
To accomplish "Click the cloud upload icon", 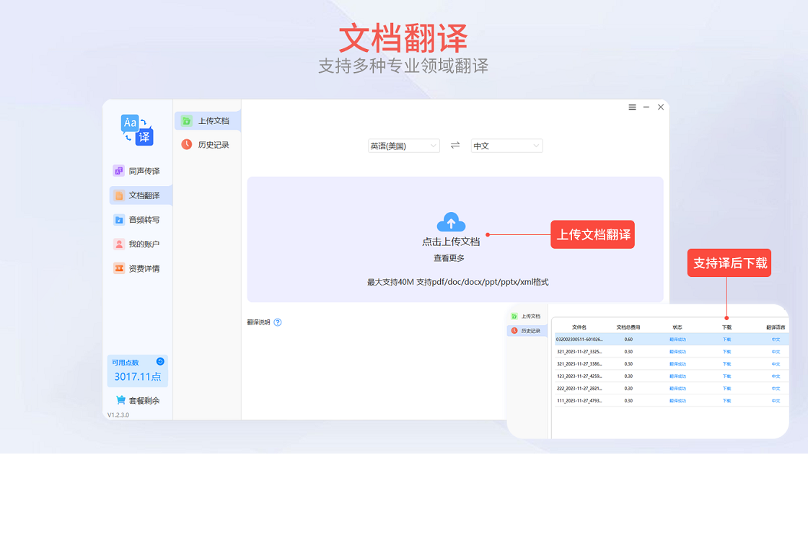I will click(451, 222).
